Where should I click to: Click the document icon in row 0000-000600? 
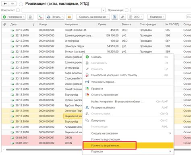12,116
